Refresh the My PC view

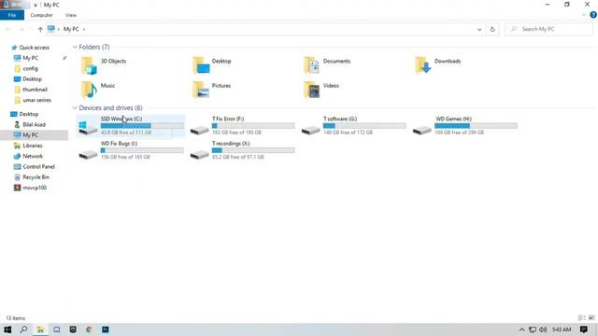pyautogui.click(x=492, y=29)
